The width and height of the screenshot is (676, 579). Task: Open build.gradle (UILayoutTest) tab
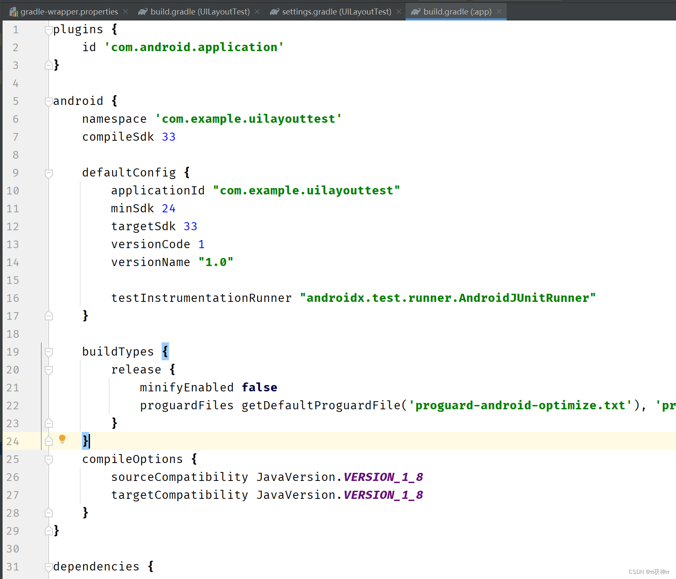pyautogui.click(x=200, y=12)
